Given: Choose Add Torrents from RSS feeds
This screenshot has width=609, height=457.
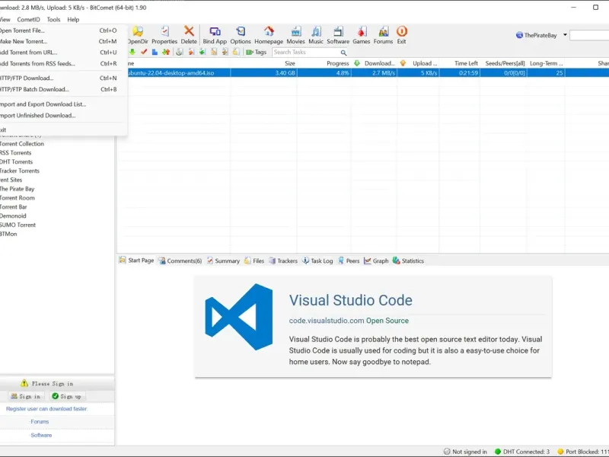Looking at the screenshot, I should (x=59, y=63).
